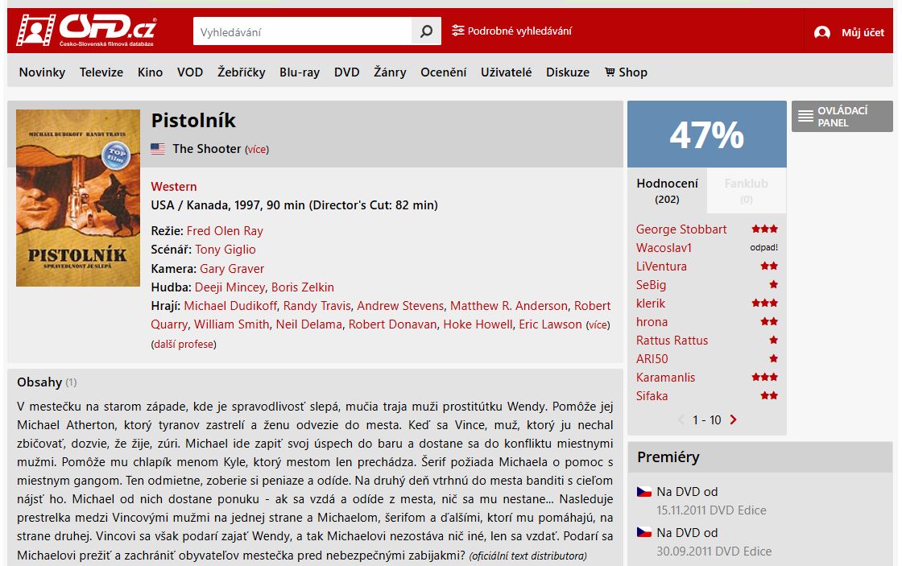Open the Televize menu item
This screenshot has width=902, height=566.
pos(101,72)
